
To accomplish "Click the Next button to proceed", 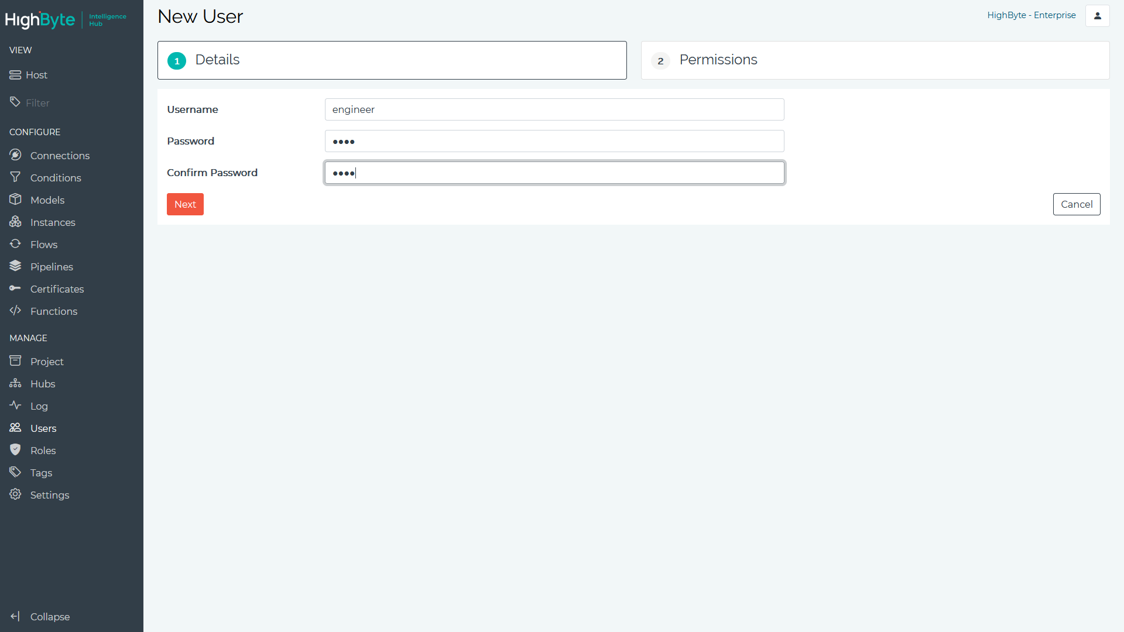I will pos(185,204).
